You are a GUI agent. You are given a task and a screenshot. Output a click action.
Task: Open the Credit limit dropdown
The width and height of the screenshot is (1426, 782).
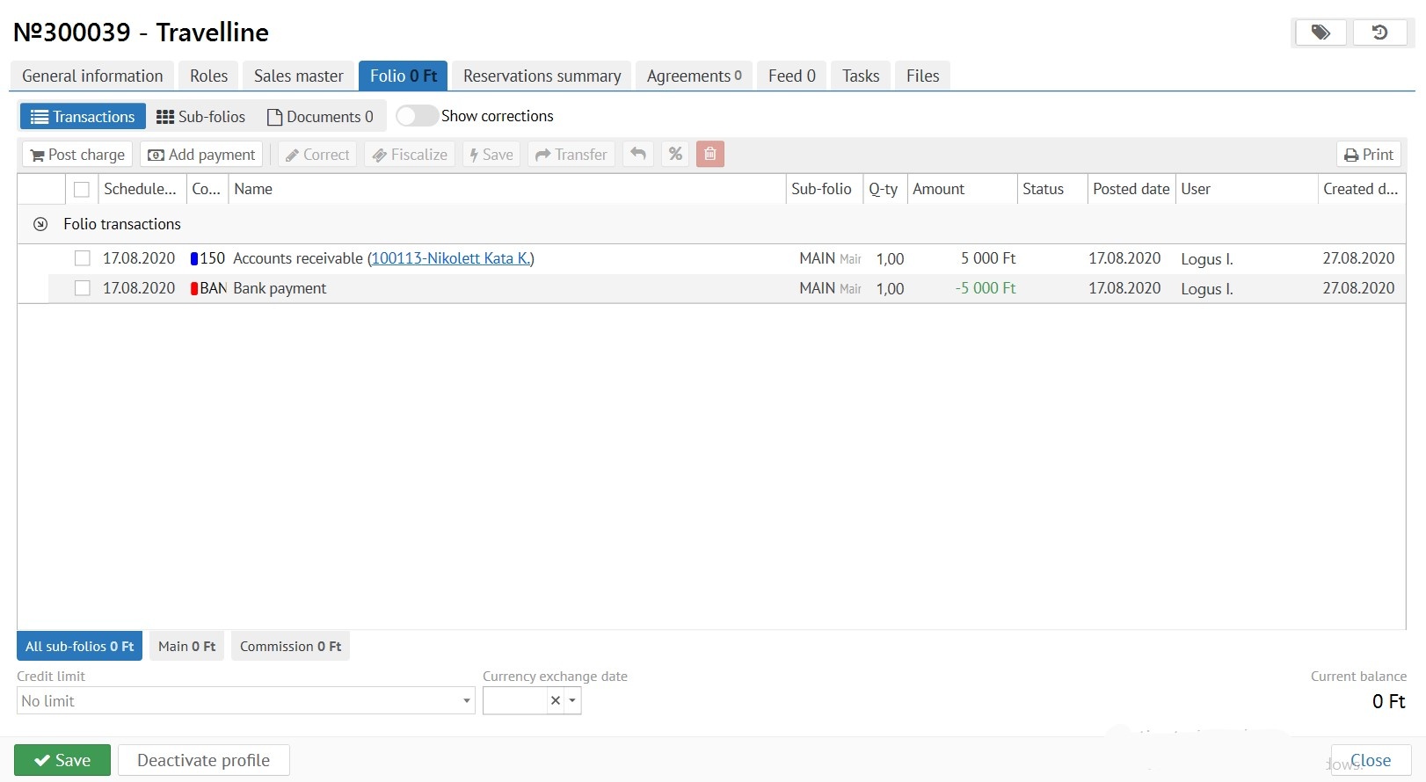pos(466,701)
